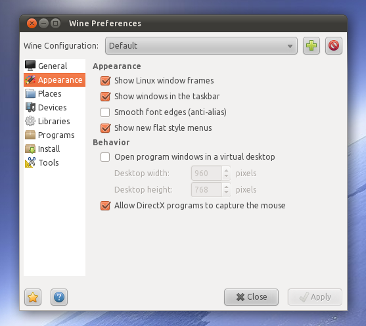Click the Wine Preferences title text
This screenshot has height=326, width=366.
105,24
